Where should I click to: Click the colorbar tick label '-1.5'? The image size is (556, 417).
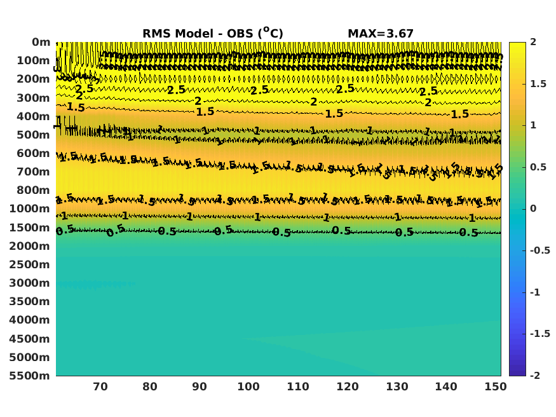540,334
